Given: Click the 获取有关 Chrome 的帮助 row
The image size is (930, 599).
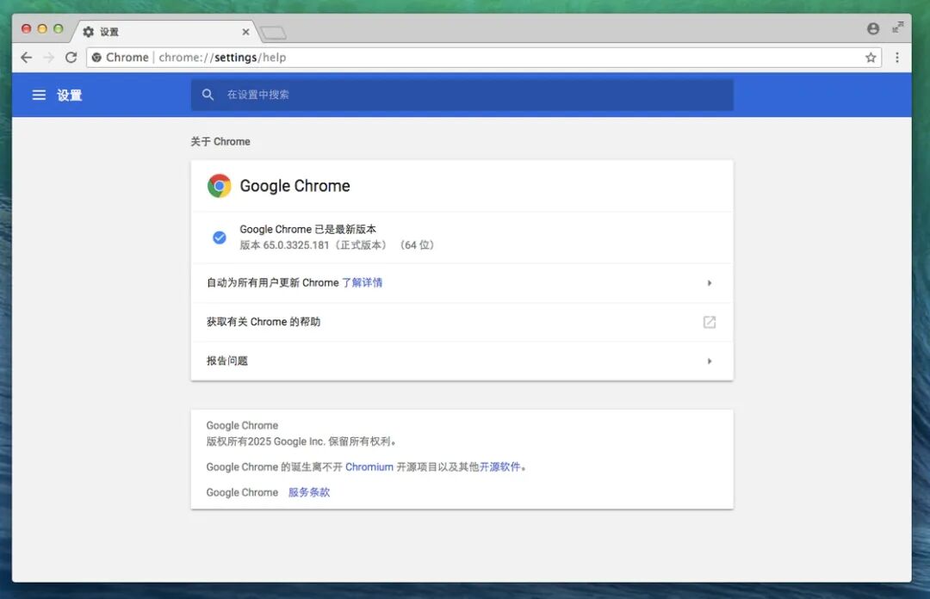Looking at the screenshot, I should tap(462, 322).
